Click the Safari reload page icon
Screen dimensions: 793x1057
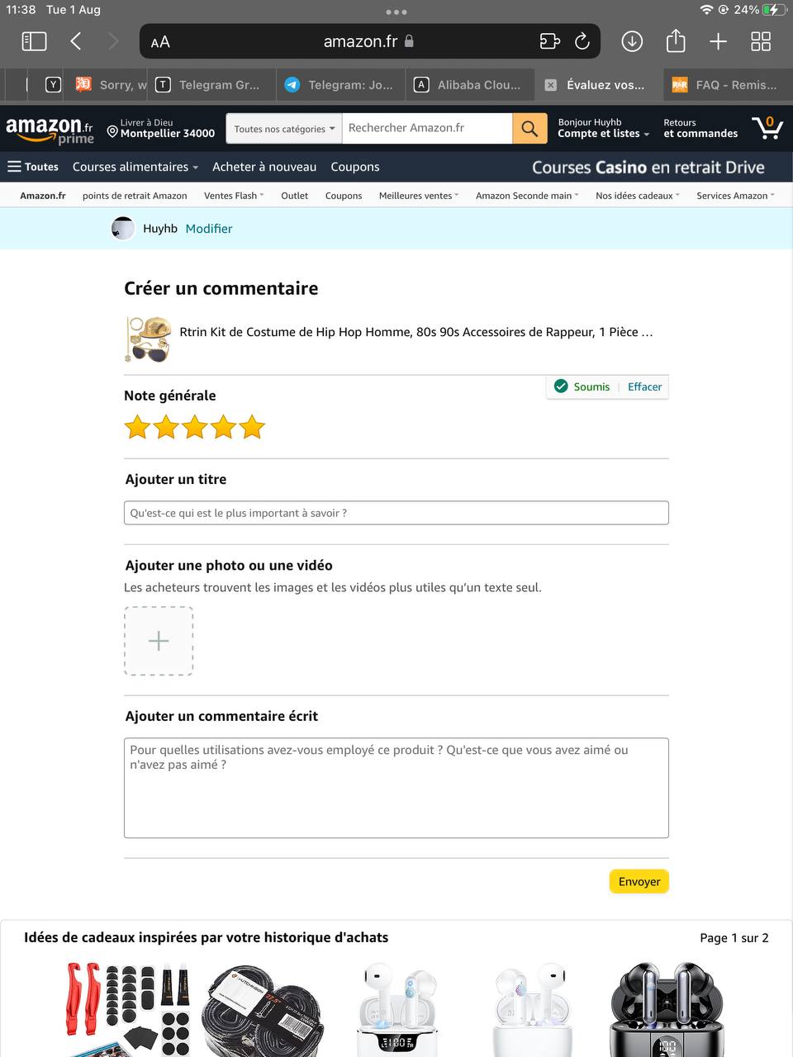click(x=582, y=41)
